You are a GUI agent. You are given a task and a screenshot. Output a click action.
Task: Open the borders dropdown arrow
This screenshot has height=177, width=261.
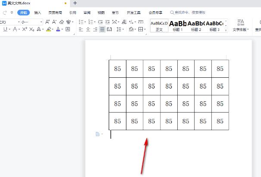(x=145, y=30)
